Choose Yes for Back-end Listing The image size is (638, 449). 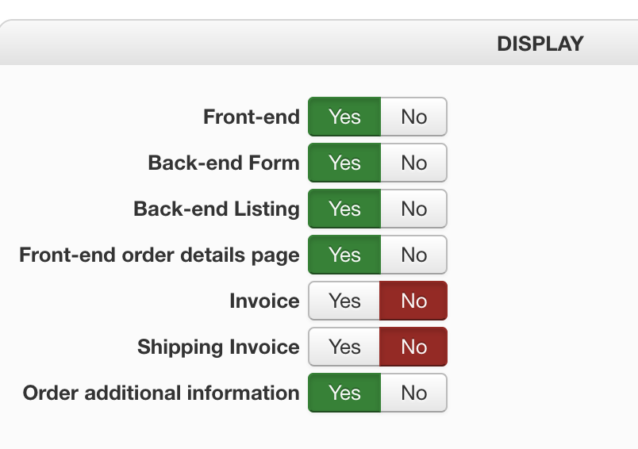click(x=344, y=209)
